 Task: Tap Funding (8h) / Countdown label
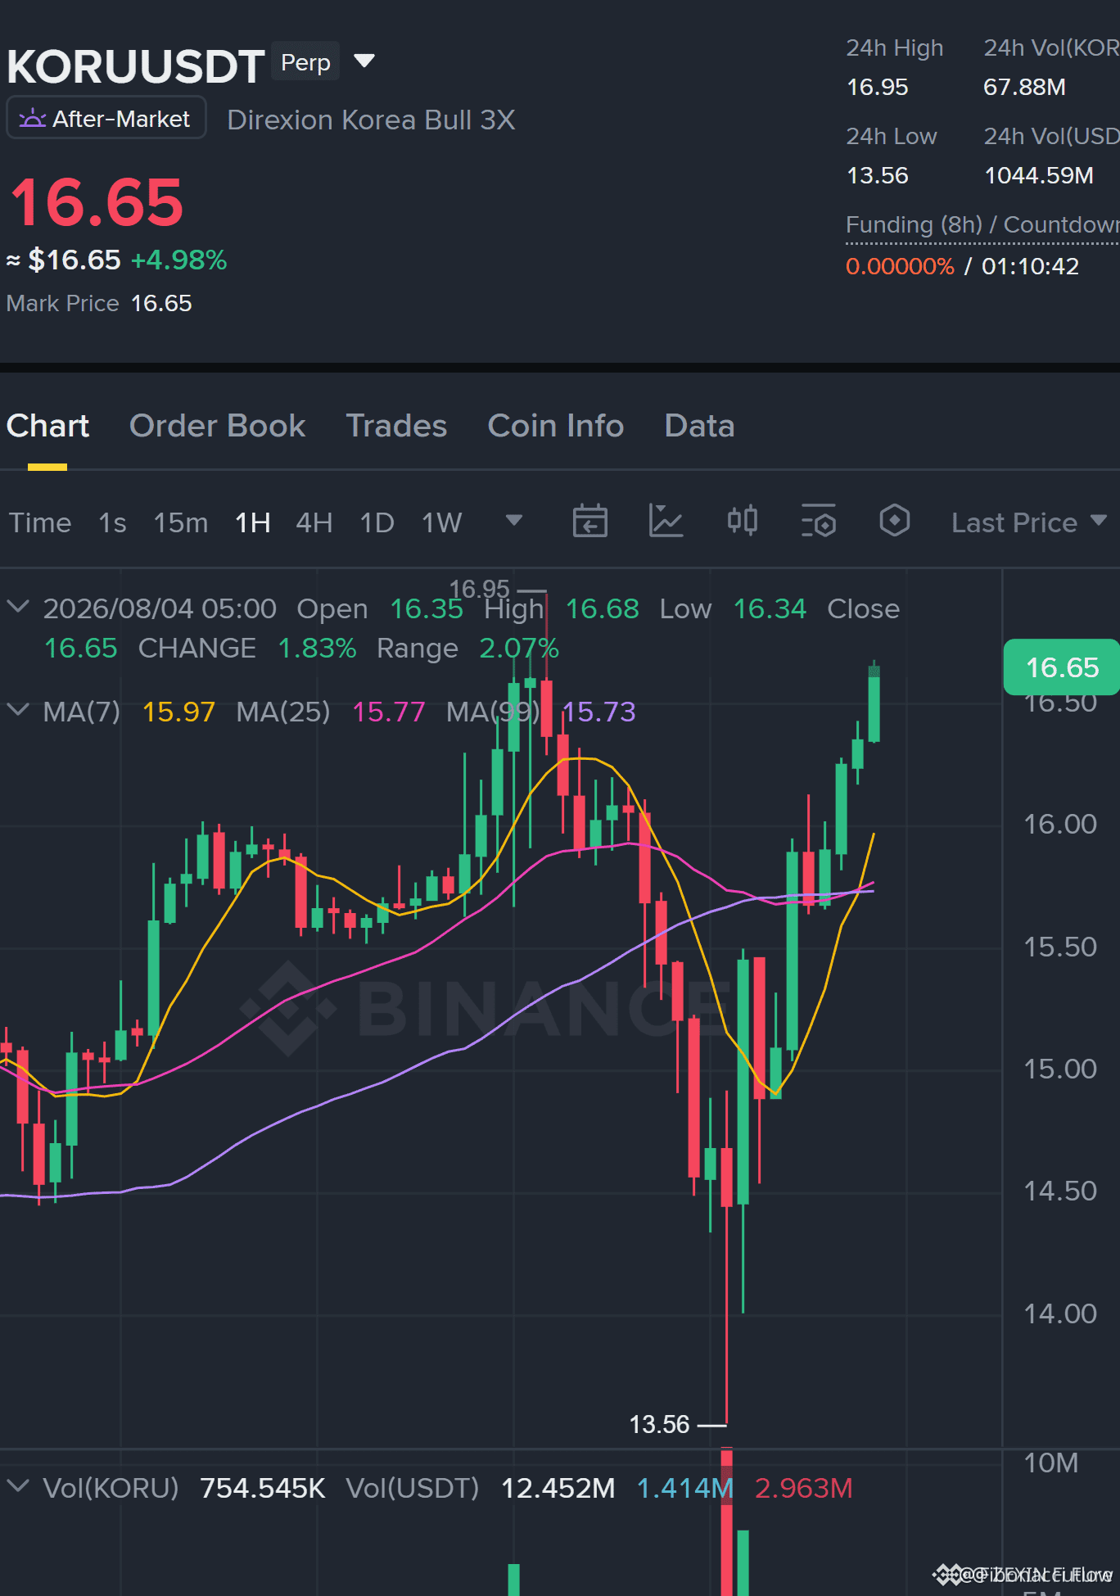(x=982, y=224)
